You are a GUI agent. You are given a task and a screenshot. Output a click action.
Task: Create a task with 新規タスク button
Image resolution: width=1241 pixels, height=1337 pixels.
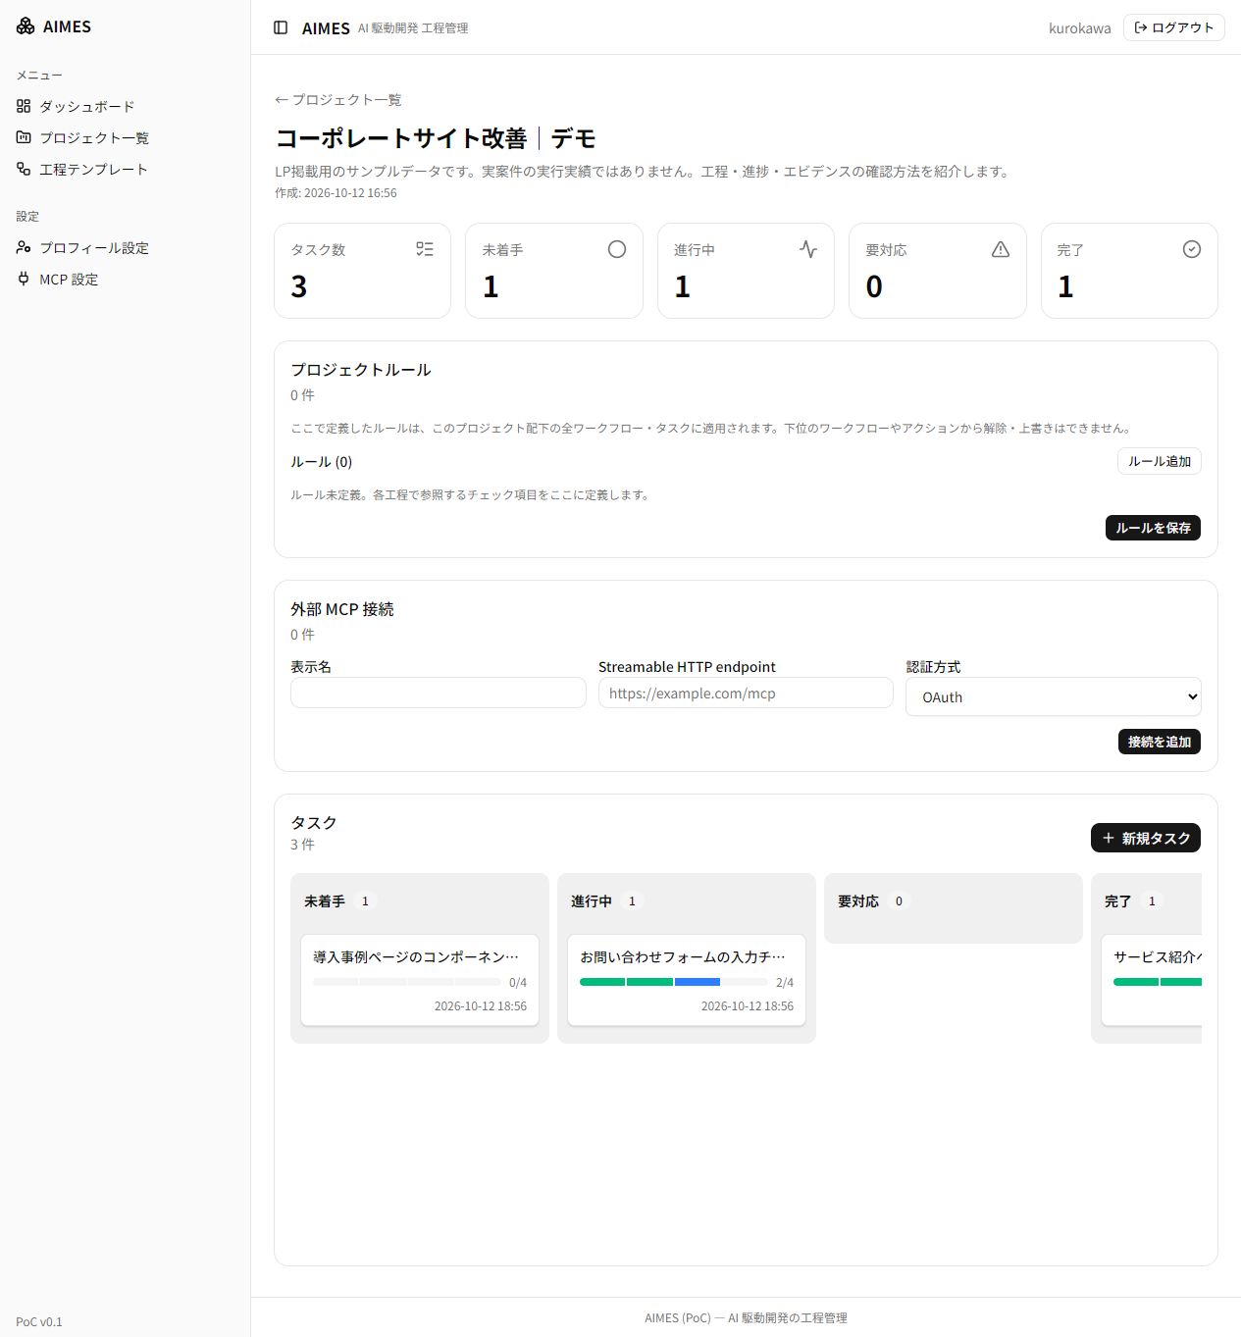1146,838
